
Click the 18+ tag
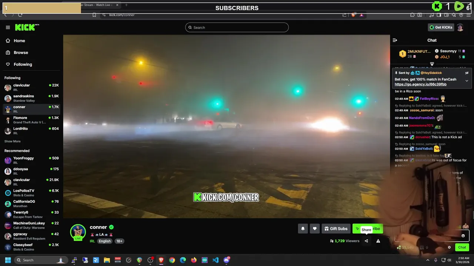point(120,241)
